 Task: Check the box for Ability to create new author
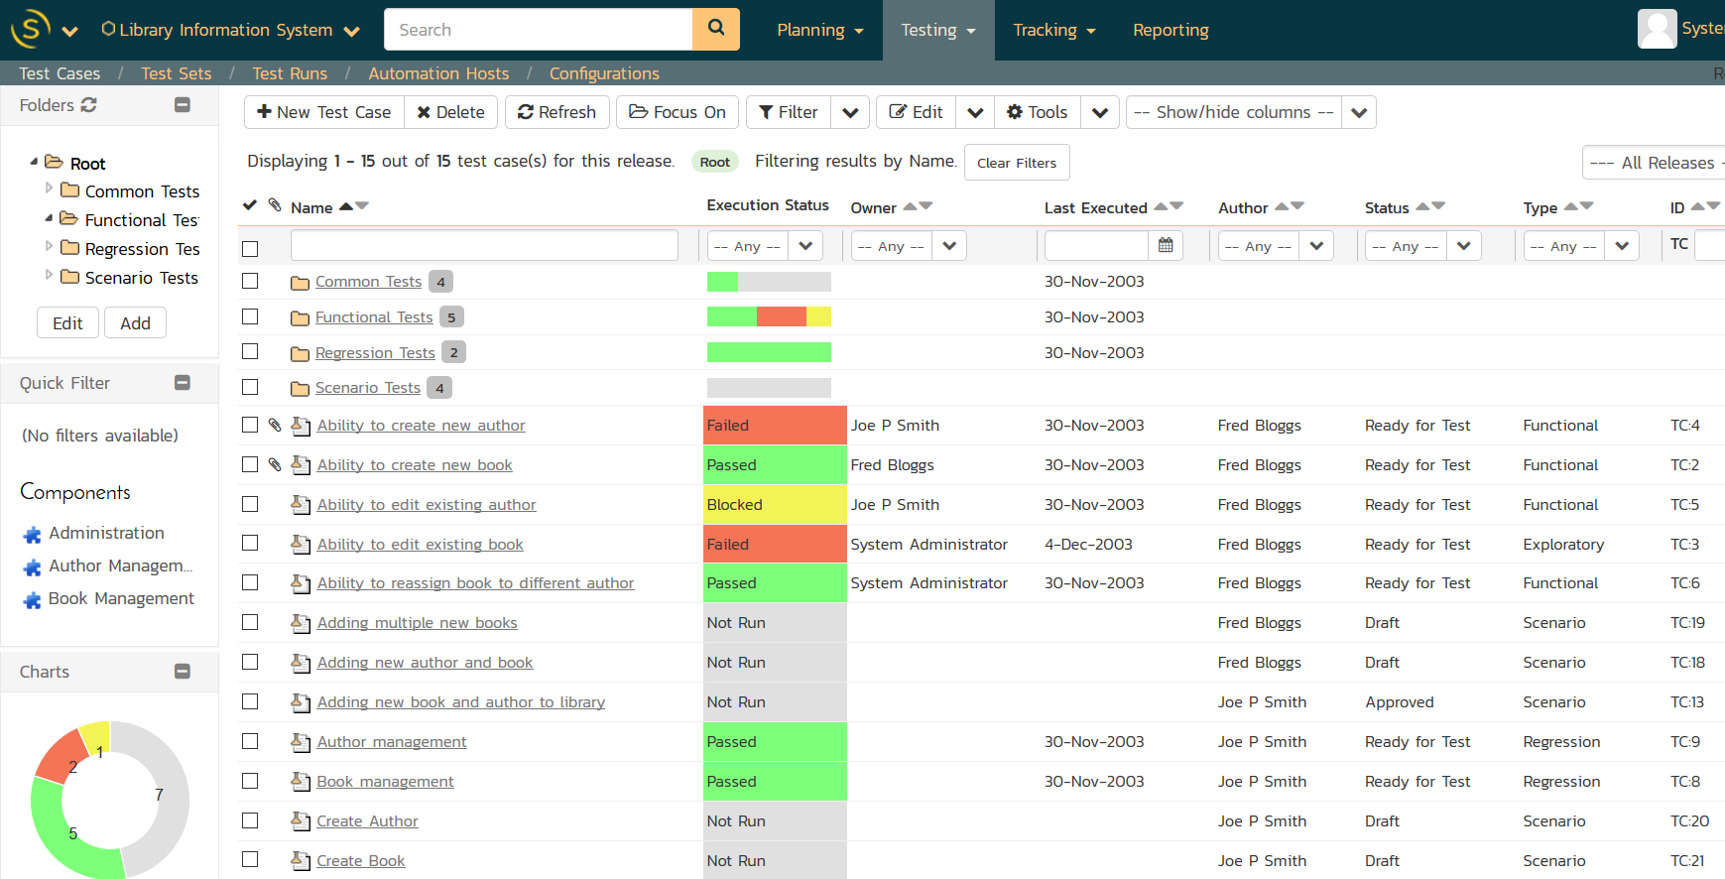[x=250, y=425]
